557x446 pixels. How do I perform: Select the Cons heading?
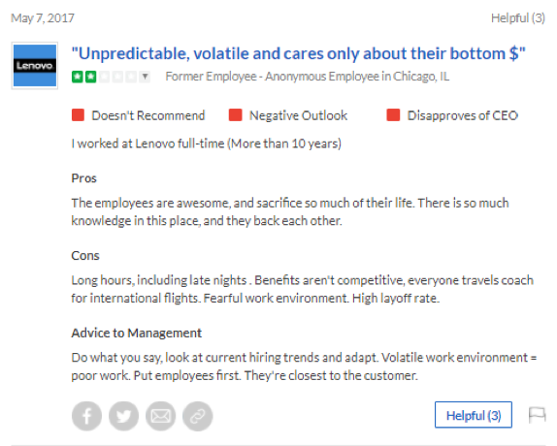click(85, 255)
